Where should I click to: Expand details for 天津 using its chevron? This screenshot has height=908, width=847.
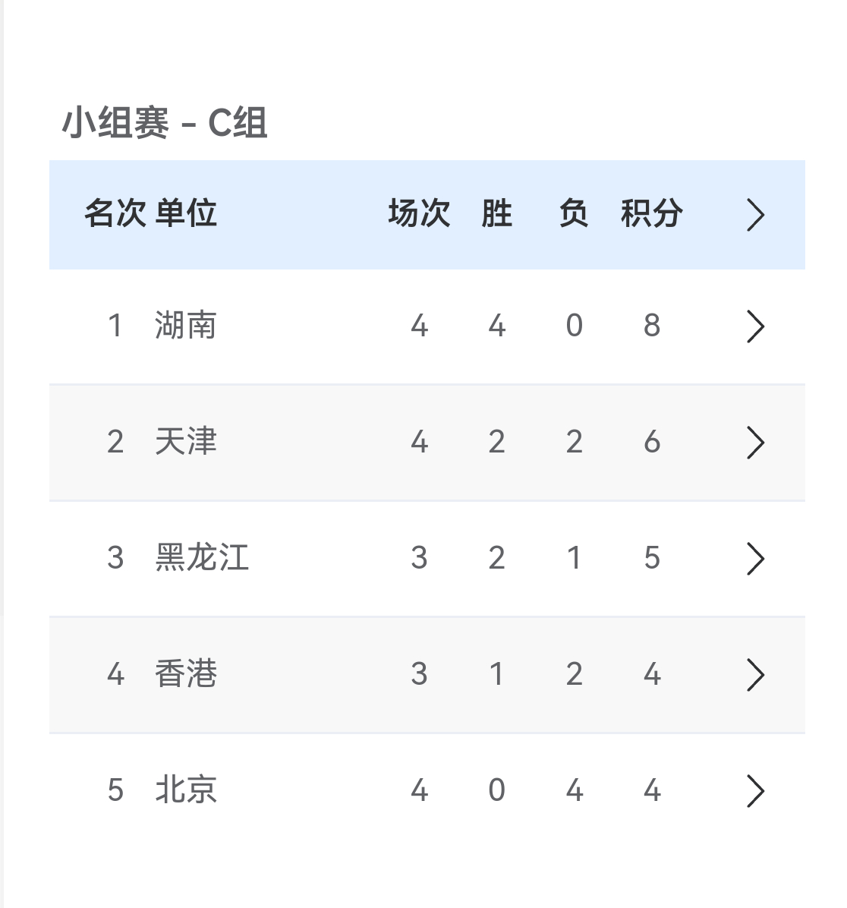756,443
